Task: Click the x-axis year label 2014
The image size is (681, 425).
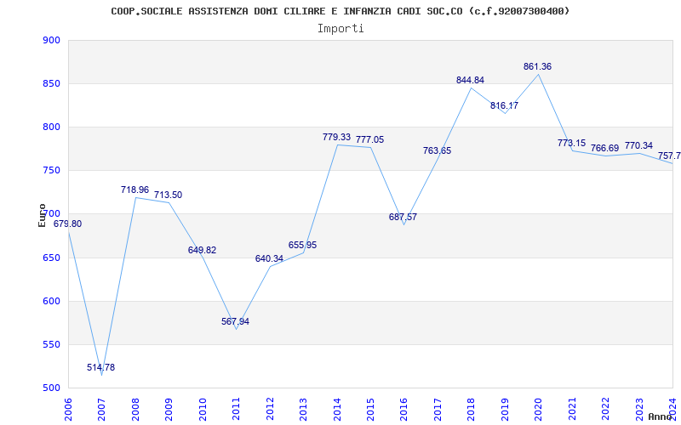Action: coord(337,409)
